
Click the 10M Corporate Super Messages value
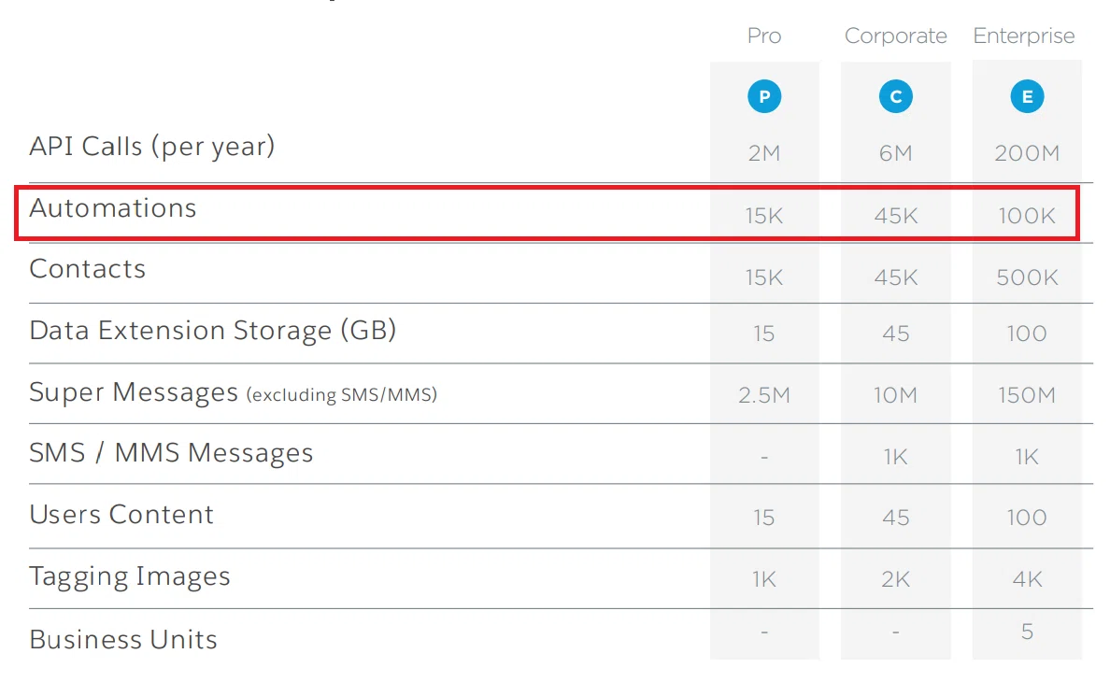(895, 395)
